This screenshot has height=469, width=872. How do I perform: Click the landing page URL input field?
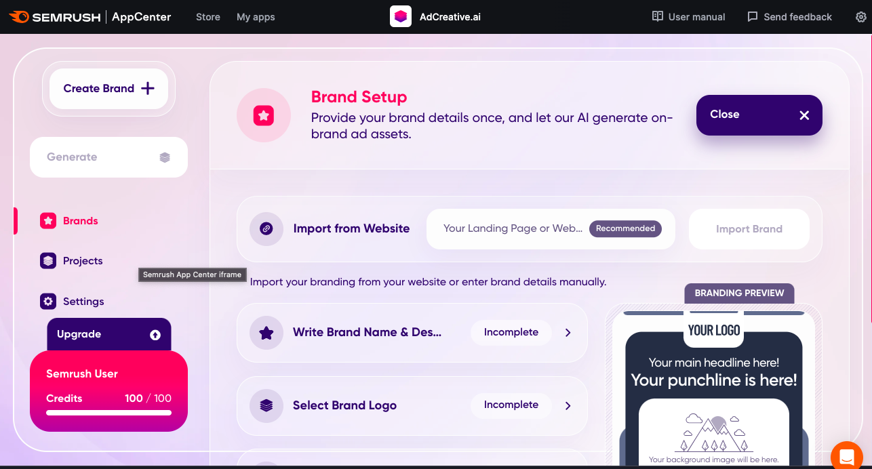click(512, 229)
